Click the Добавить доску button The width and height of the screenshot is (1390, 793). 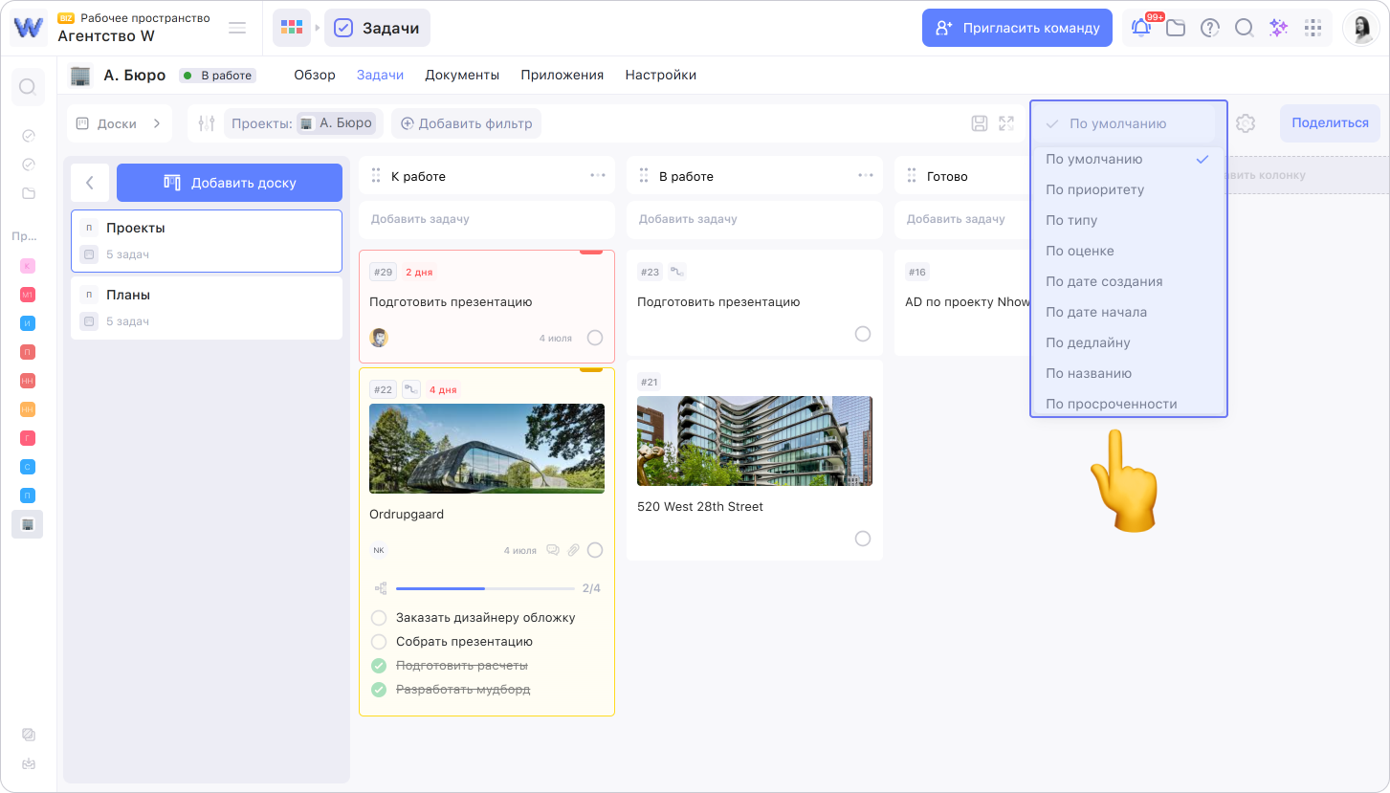(230, 183)
